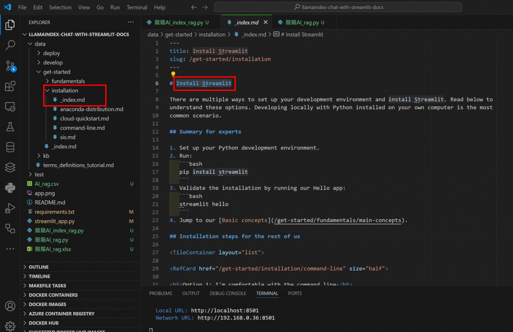Image resolution: width=513 pixels, height=332 pixels.
Task: Collapse the LLAMAINDEX-CHAT-WITH-STREAMLIT-DOCS root folder
Action: tap(80, 35)
